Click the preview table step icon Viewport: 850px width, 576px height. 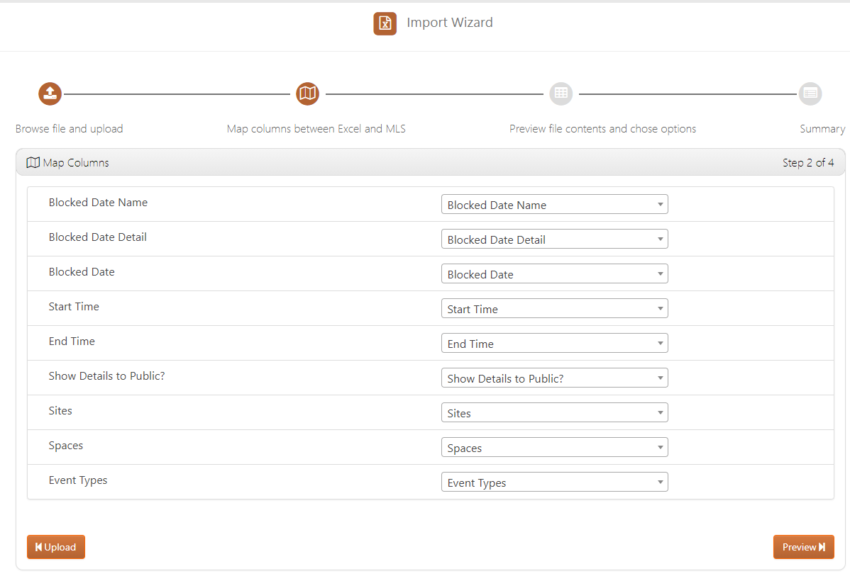pyautogui.click(x=561, y=94)
